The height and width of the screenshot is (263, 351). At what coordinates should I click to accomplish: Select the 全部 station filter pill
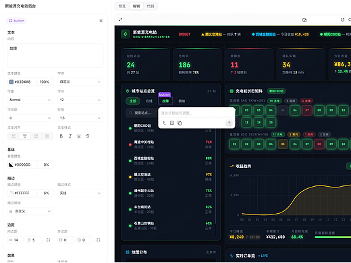[x=133, y=101]
